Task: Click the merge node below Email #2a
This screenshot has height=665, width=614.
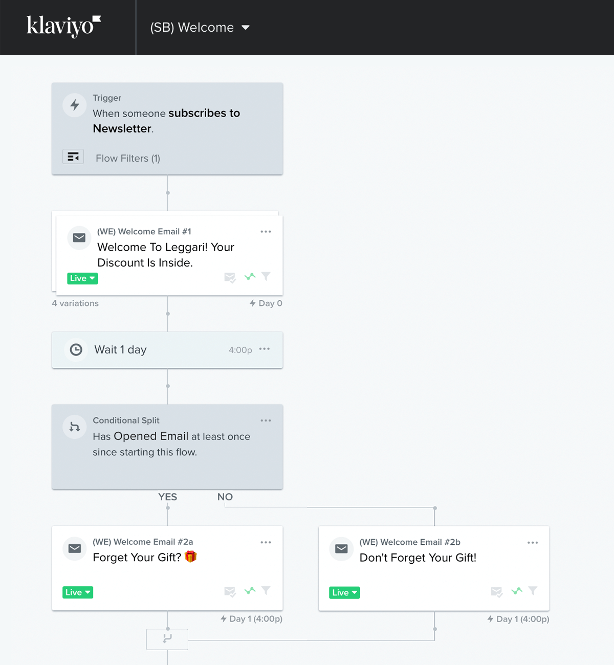Action: tap(167, 639)
